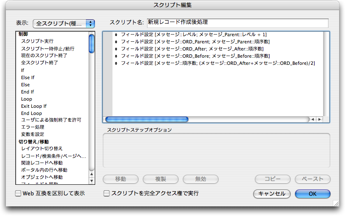Select スクリプト実行 in the step list

tap(37, 41)
